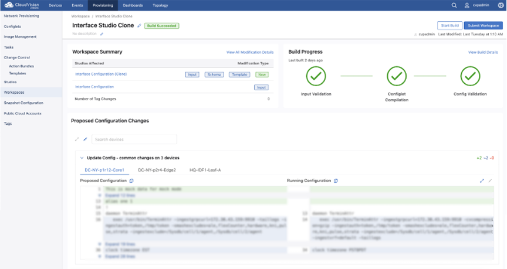Click the Schema tag
Viewport: 507px width, 269px height.
pos(214,74)
